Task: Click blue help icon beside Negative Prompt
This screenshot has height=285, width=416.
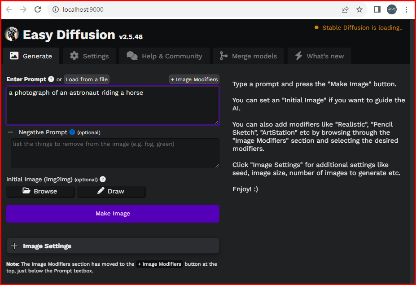Action: pyautogui.click(x=72, y=132)
